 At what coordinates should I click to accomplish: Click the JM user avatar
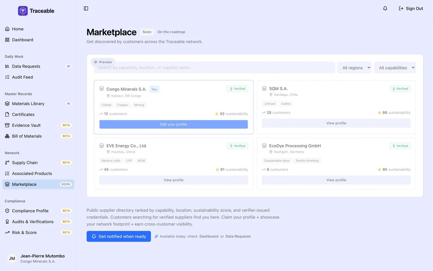[x=12, y=258]
